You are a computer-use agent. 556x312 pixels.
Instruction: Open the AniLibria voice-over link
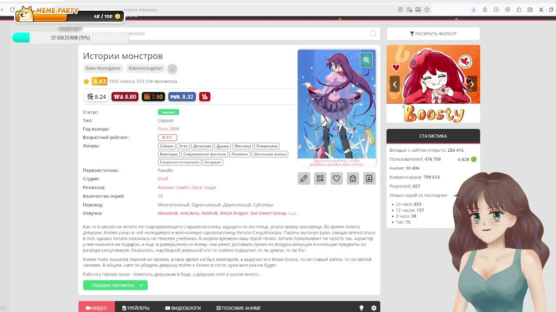coord(189,213)
